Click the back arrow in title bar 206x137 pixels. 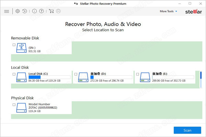[x=76, y=3]
